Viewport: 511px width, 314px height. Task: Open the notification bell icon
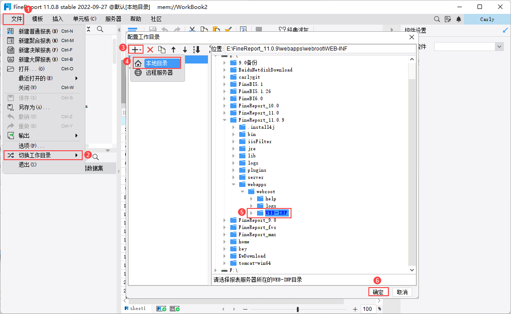click(x=459, y=19)
